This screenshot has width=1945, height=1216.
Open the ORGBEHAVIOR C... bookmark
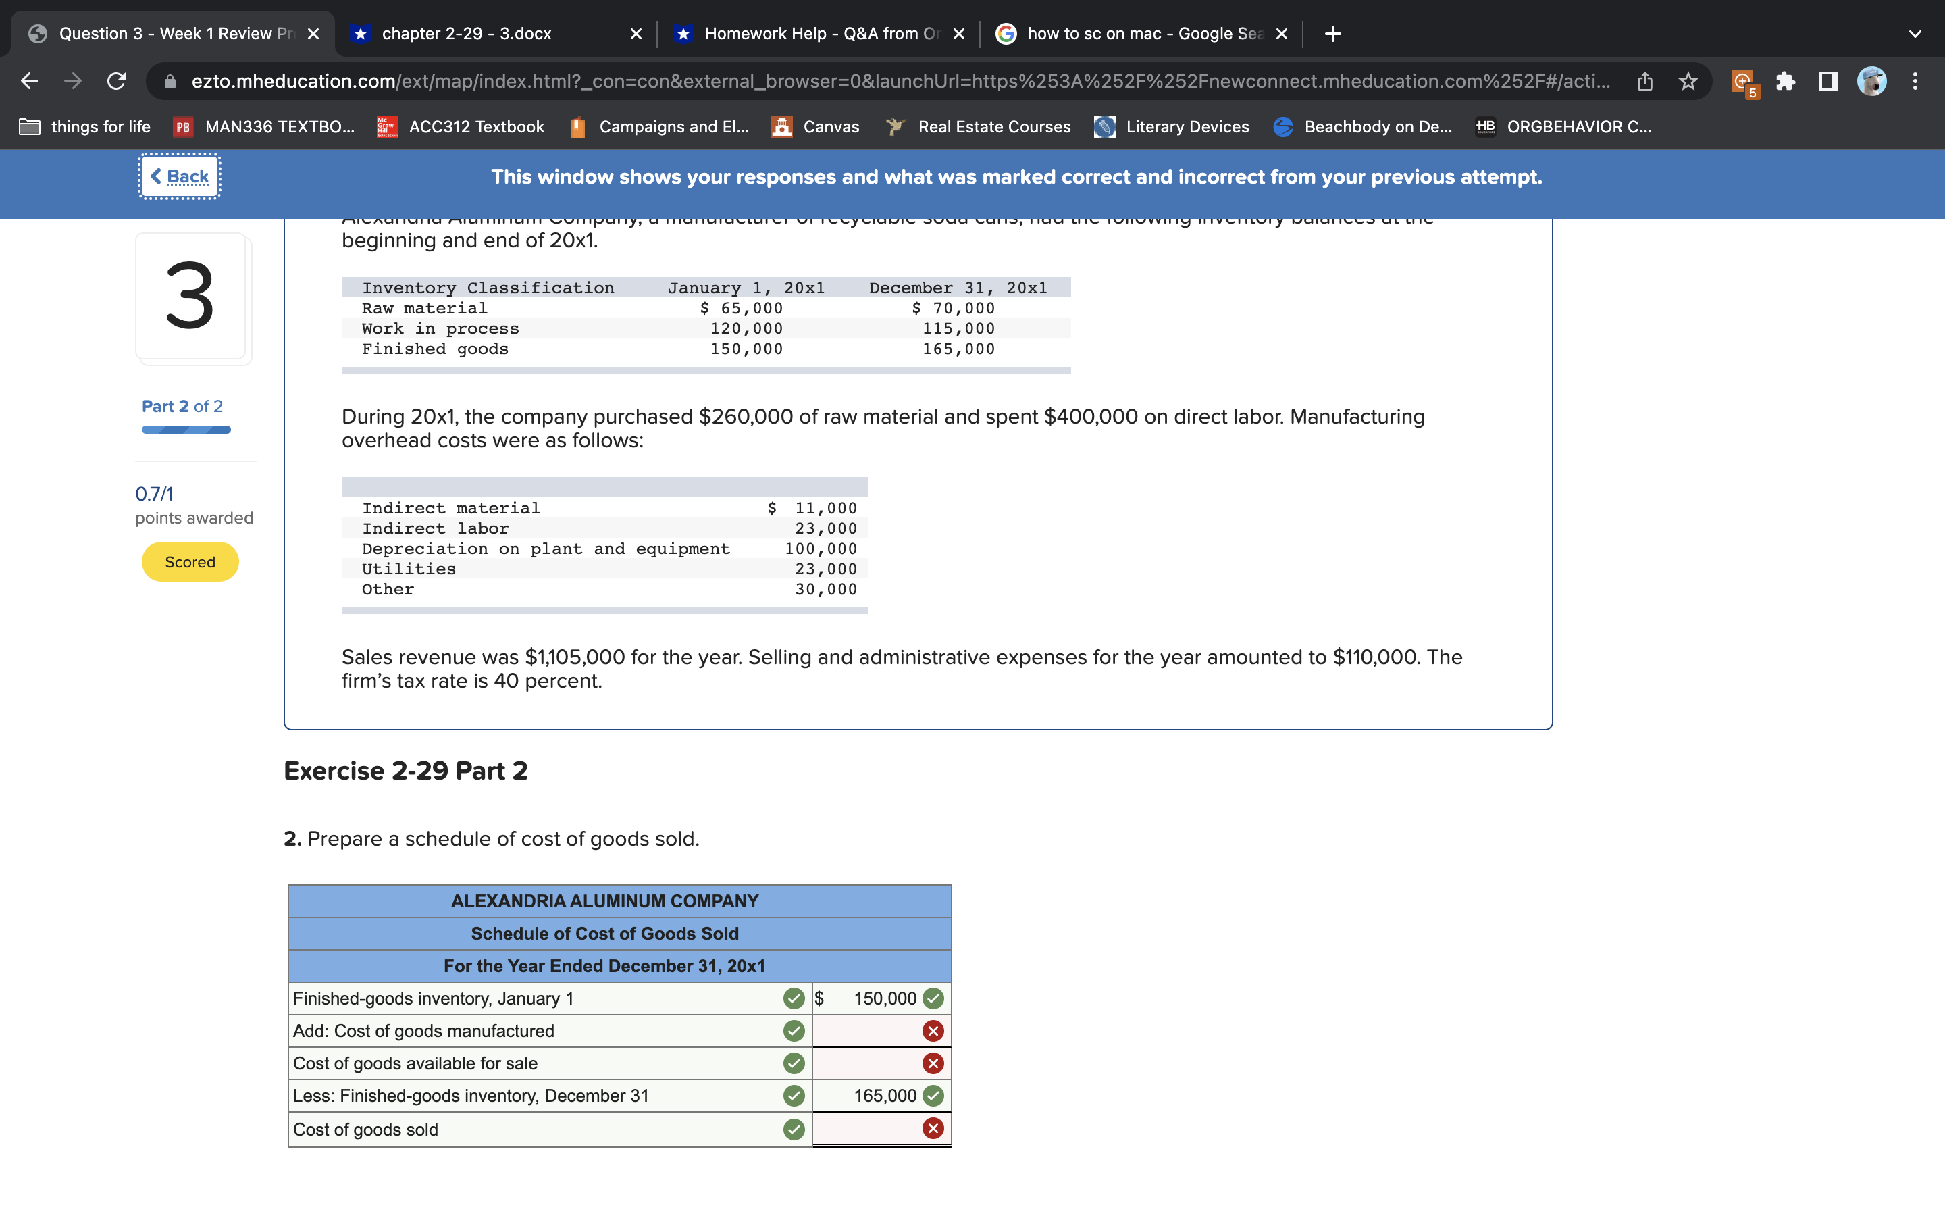click(1564, 126)
